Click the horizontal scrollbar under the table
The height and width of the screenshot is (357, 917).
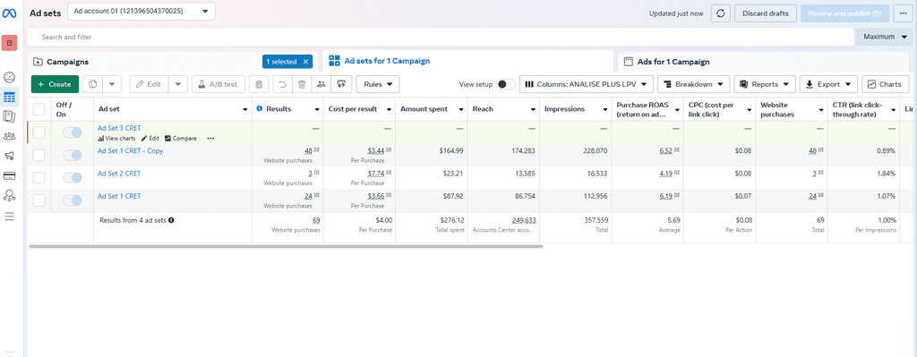[x=286, y=247]
